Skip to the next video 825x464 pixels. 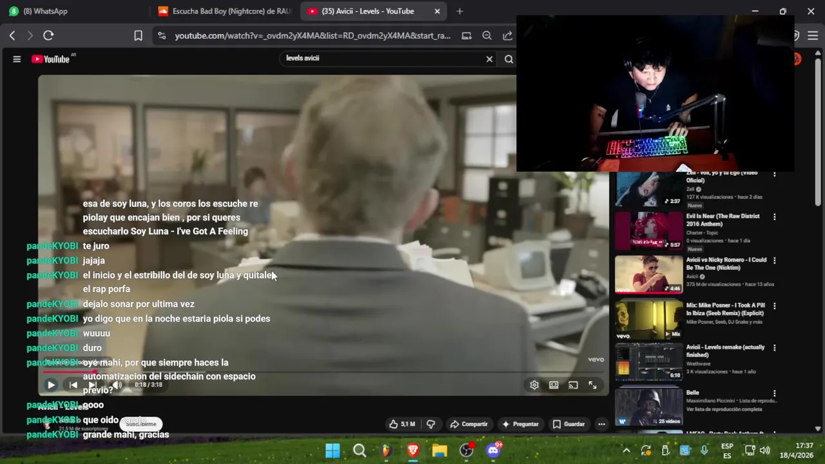point(93,385)
